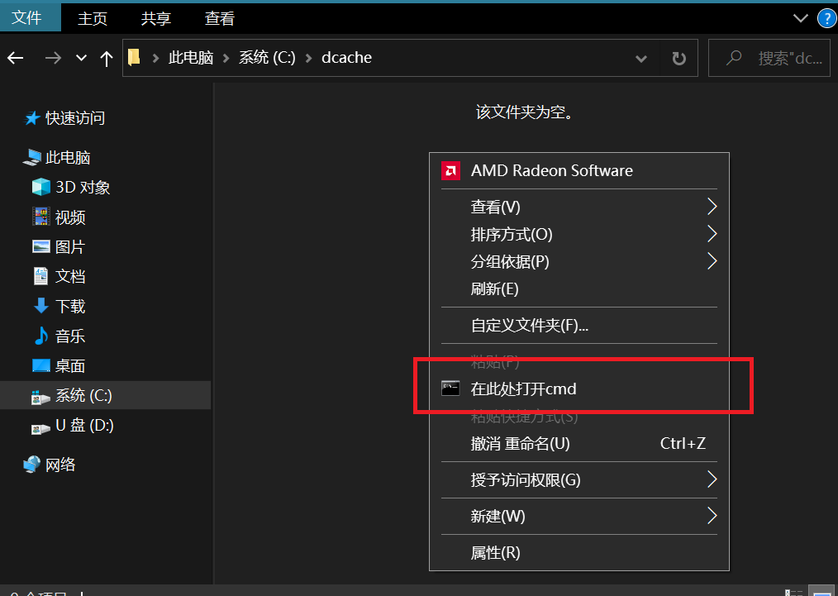Open the help question mark icon
The height and width of the screenshot is (596, 838).
coord(826,18)
